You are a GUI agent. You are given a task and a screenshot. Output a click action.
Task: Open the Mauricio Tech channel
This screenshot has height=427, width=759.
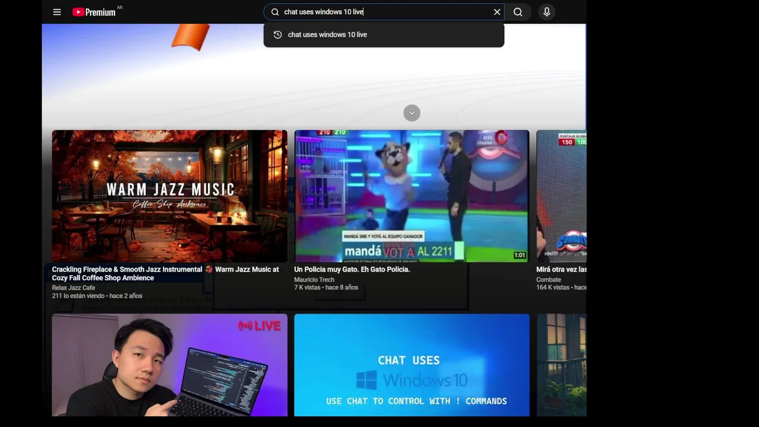314,279
